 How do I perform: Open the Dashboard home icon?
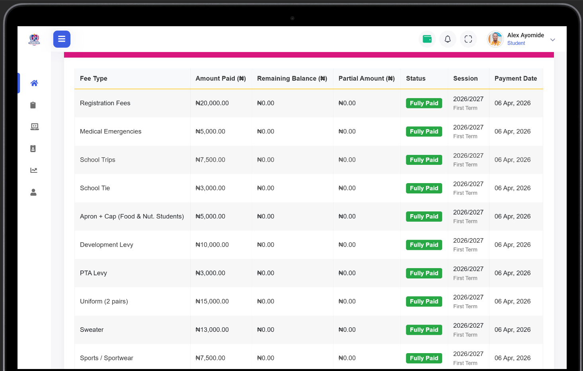[x=34, y=83]
